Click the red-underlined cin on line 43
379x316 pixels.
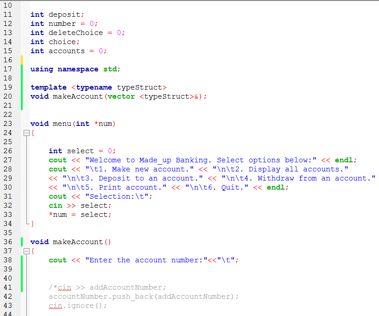click(55, 305)
